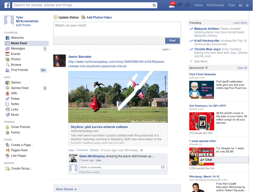Click Tyler McScreenshots profile picture
Viewport: 256px width, 192px height.
(9, 20)
